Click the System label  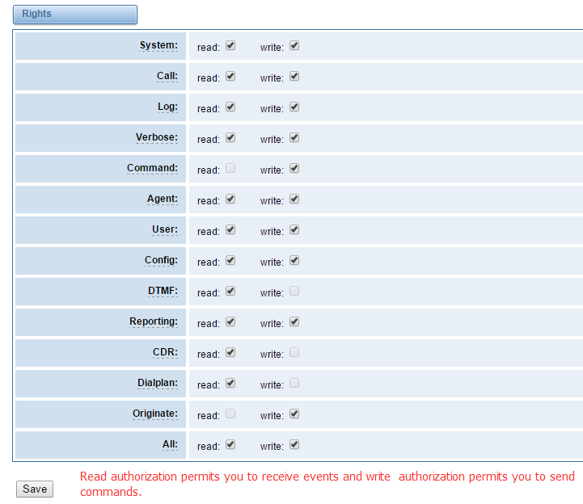tap(158, 45)
